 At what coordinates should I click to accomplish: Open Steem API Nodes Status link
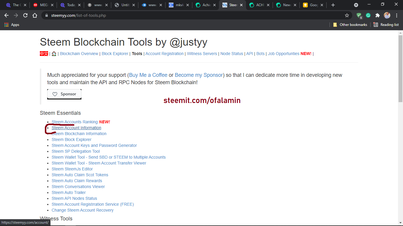click(x=74, y=198)
